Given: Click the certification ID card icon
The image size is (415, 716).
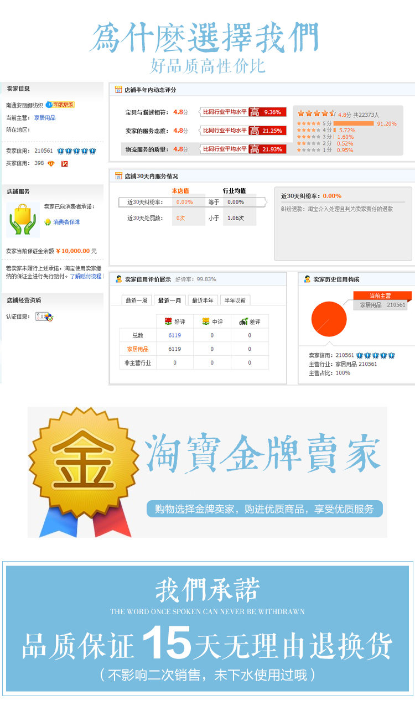Looking at the screenshot, I should [44, 317].
